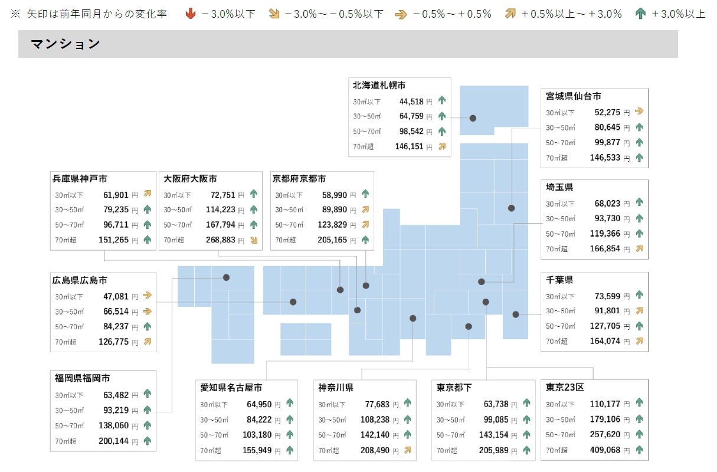The height and width of the screenshot is (472, 717).
Task: Click the map dot linked to 福岡県福岡市
Action: tap(226, 277)
